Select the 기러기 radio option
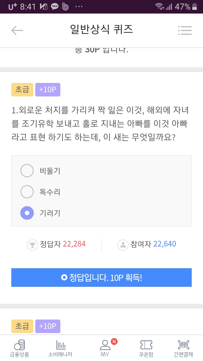203x361 pixels. coord(27,213)
